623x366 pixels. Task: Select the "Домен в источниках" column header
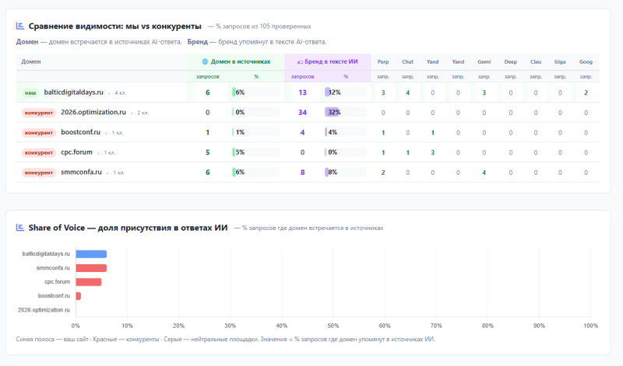click(236, 61)
